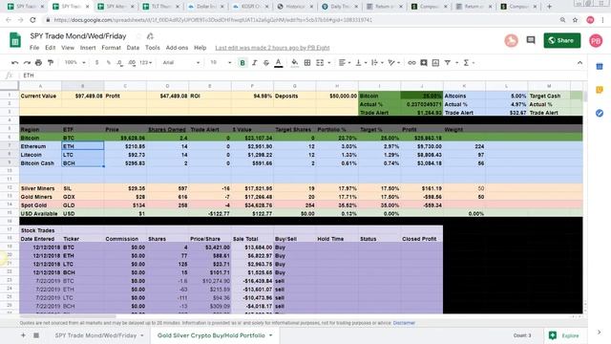
Task: Click the document title SPY Trade Mond/Wed/Friday
Action: tap(78, 36)
